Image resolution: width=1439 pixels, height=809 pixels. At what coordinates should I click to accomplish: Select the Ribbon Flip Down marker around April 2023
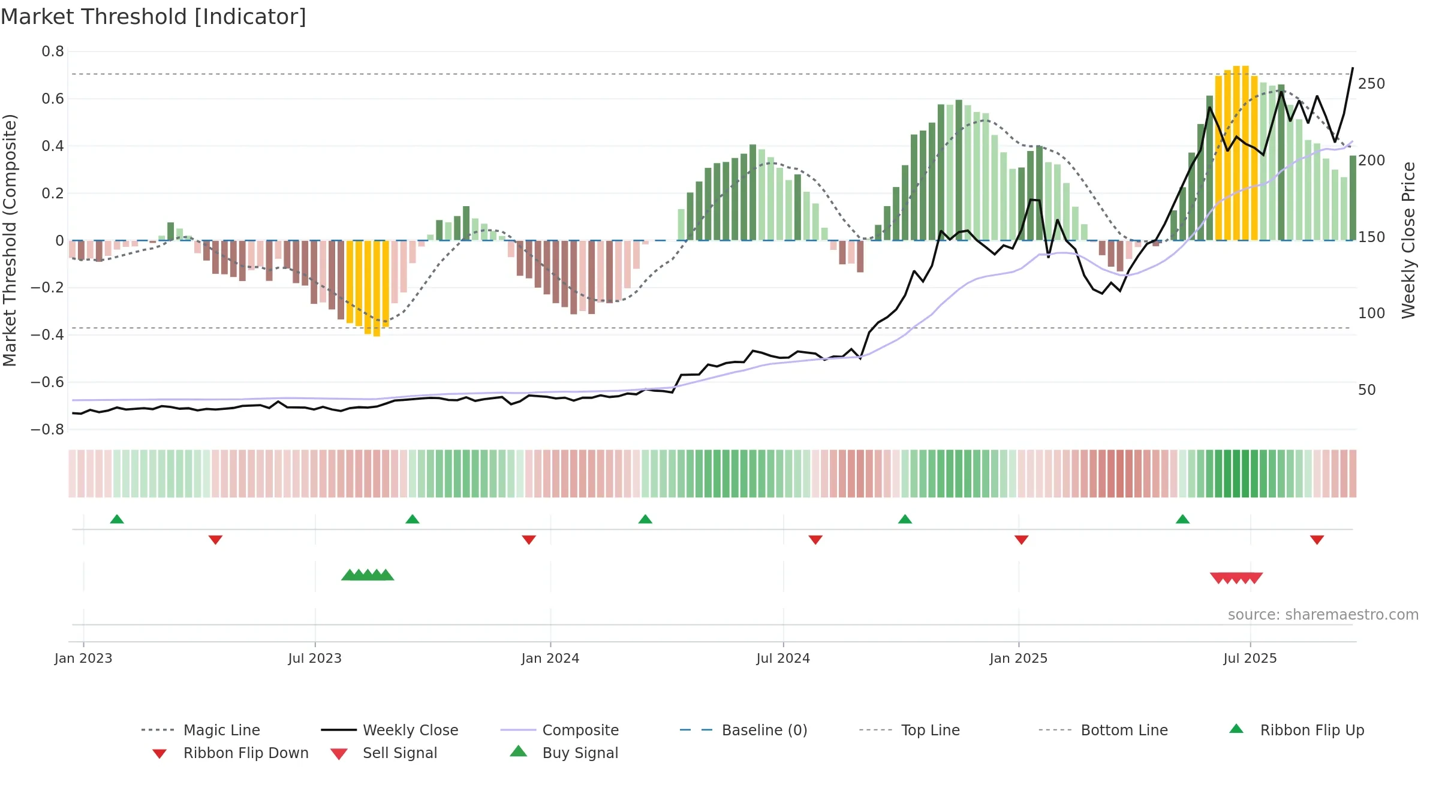[x=215, y=540]
